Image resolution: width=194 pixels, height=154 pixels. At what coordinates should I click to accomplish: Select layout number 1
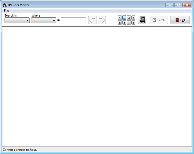(x=120, y=18)
